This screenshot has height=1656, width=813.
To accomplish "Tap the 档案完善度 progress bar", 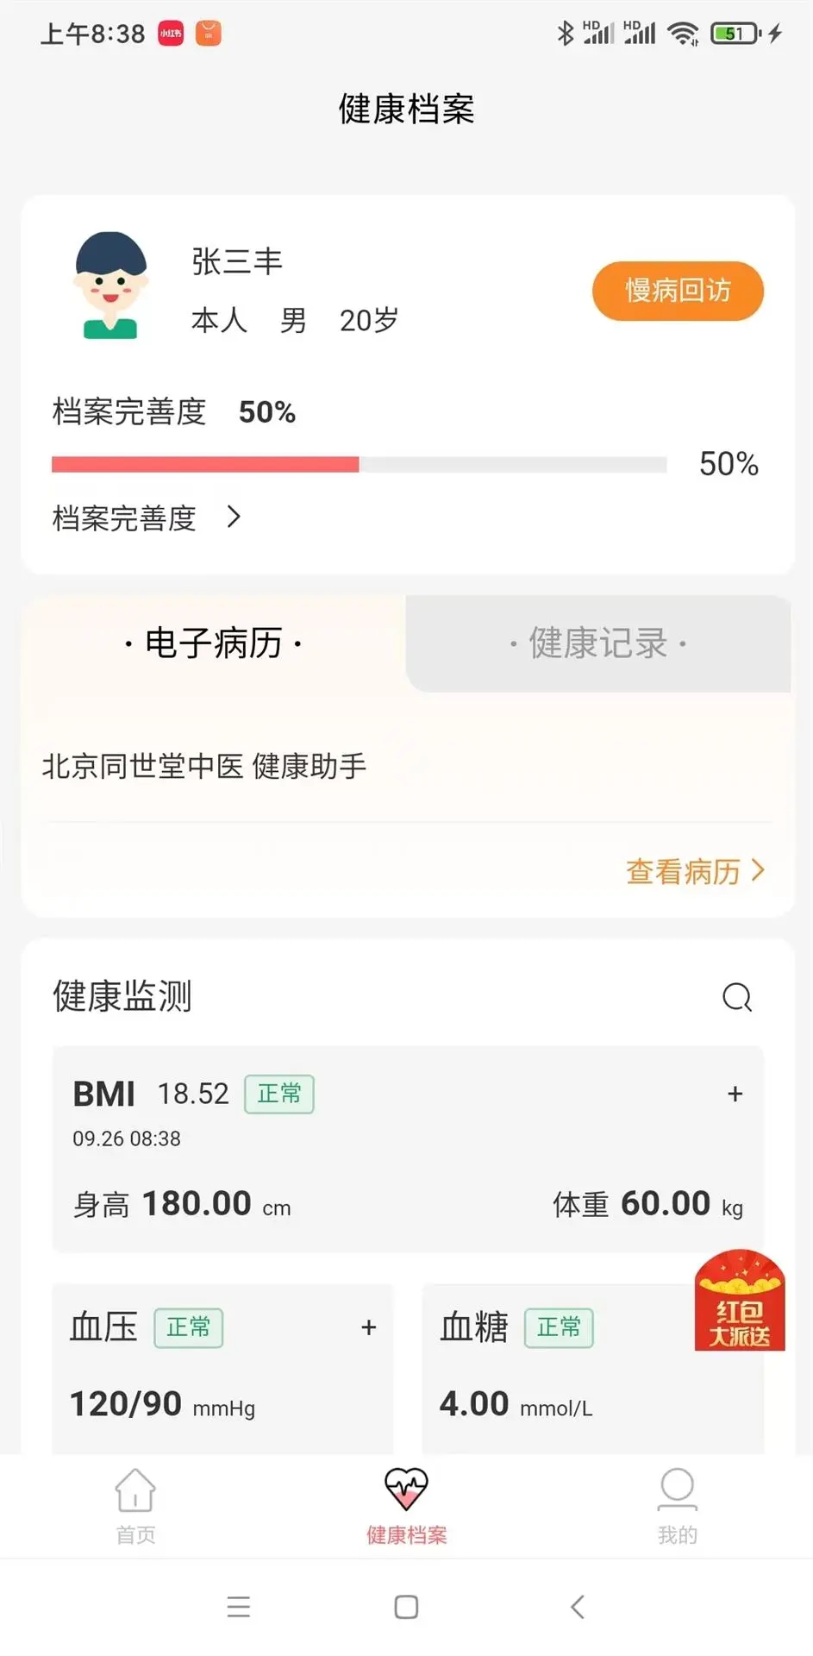I will pyautogui.click(x=359, y=465).
